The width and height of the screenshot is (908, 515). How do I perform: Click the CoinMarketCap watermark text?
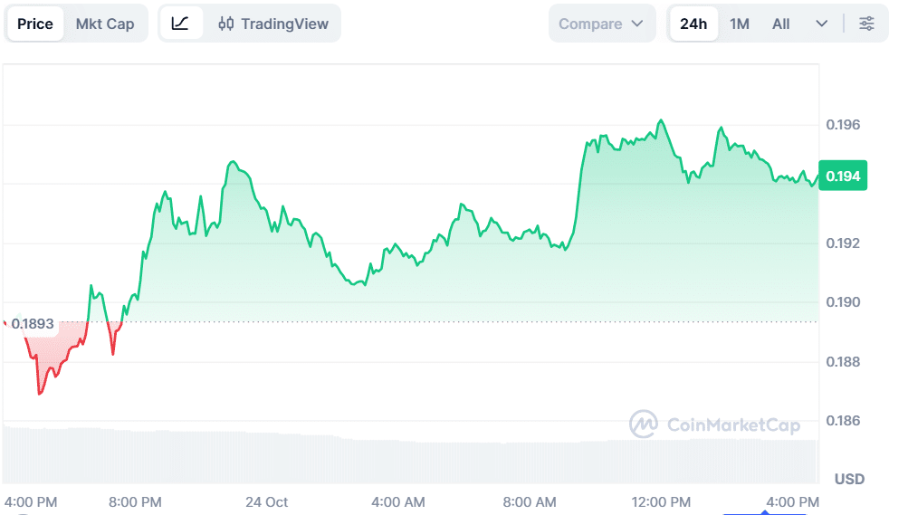pyautogui.click(x=733, y=424)
